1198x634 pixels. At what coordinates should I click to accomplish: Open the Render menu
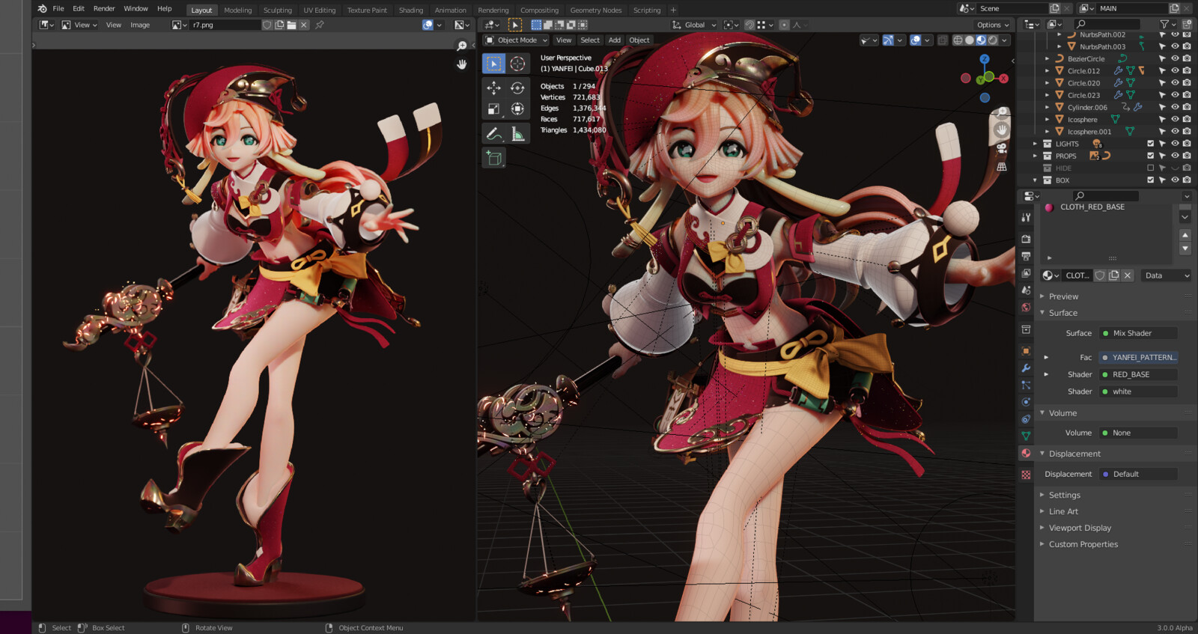104,9
